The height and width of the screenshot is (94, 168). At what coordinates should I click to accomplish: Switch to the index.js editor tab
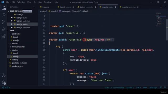46,7
